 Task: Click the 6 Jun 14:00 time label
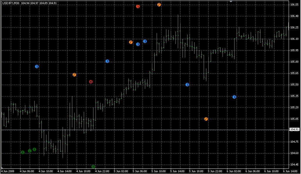point(290,171)
